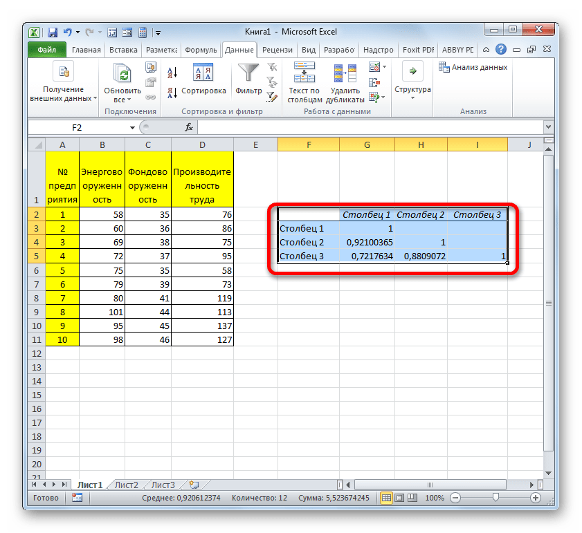Click the Excel Help question mark icon
This screenshot has height=533, width=582.
pyautogui.click(x=501, y=49)
